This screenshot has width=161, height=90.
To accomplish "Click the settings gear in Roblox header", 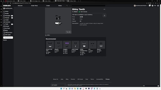I will coord(158,5).
